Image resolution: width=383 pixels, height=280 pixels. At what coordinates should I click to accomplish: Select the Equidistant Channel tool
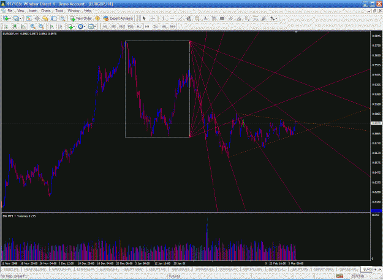tap(188, 18)
